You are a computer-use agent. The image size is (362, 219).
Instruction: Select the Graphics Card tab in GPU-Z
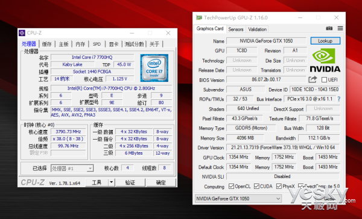(x=210, y=28)
